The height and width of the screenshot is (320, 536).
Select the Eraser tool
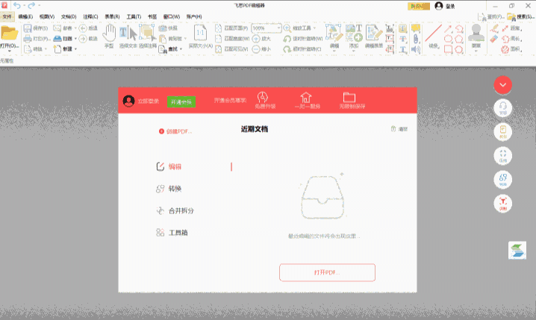[494, 39]
